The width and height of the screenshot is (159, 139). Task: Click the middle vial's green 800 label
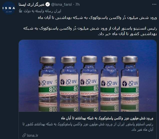click(89, 88)
